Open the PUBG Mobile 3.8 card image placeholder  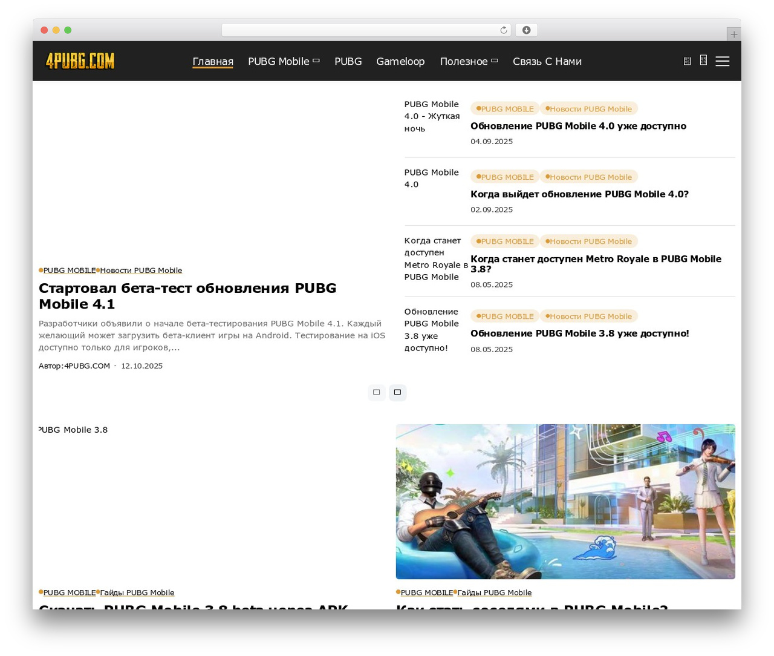(x=208, y=502)
